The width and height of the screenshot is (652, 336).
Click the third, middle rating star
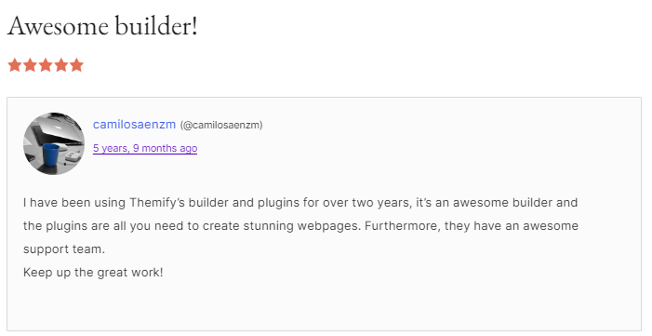[x=46, y=65]
